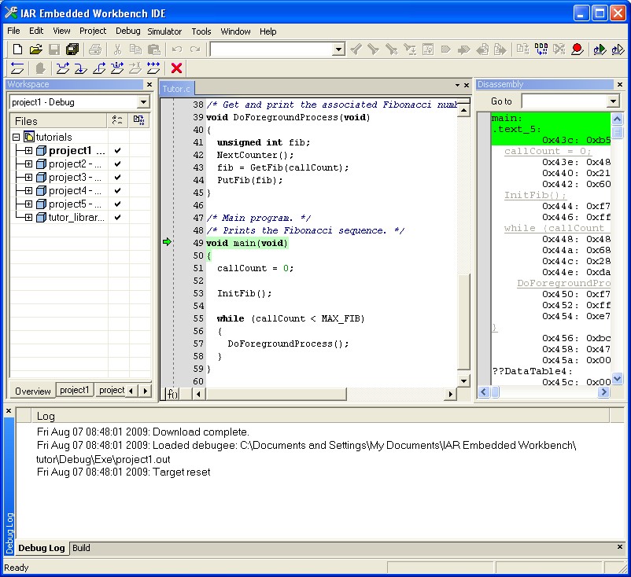Open the project1 - Debug configuration dropdown
The height and width of the screenshot is (577, 631).
click(x=143, y=102)
